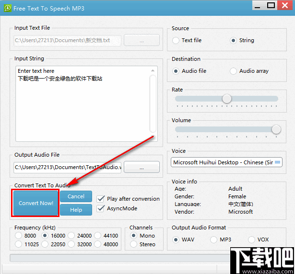The image size is (295, 274).
Task: Browse for the input text file
Action: tap(142, 40)
